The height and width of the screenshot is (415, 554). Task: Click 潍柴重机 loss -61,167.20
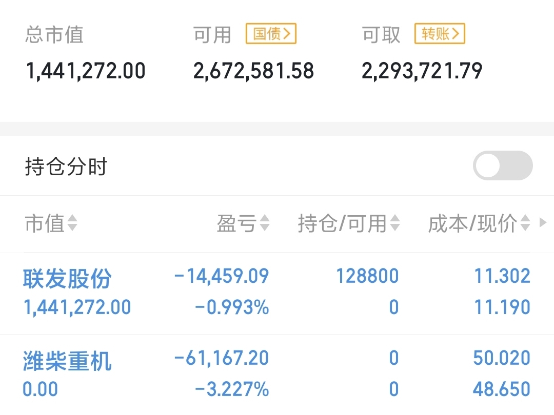click(222, 358)
